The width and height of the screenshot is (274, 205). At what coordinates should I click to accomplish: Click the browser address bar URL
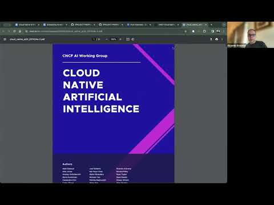point(66,31)
